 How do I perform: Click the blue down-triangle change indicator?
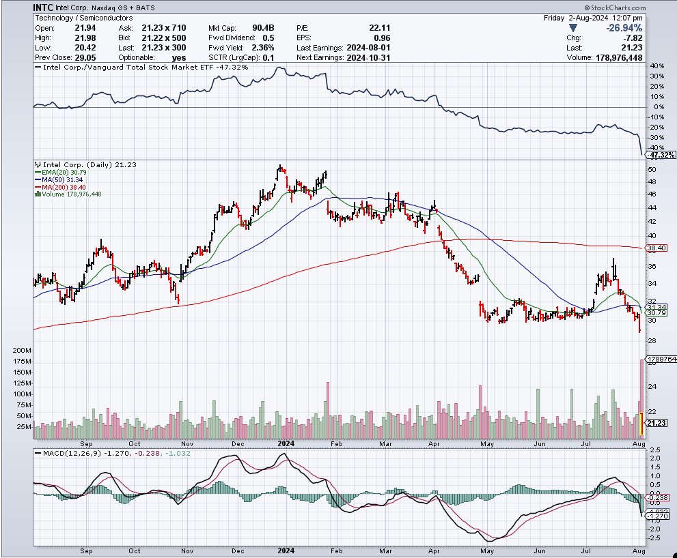[573, 28]
